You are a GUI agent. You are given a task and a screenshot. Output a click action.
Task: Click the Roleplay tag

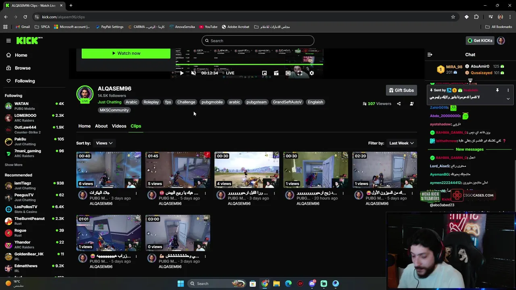pyautogui.click(x=151, y=102)
